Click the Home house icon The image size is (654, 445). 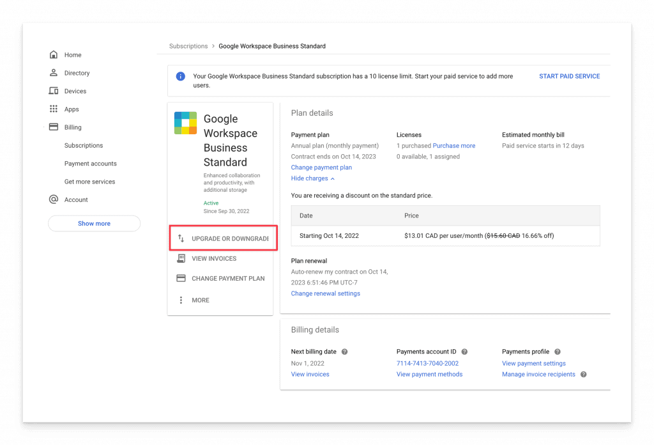(54, 55)
